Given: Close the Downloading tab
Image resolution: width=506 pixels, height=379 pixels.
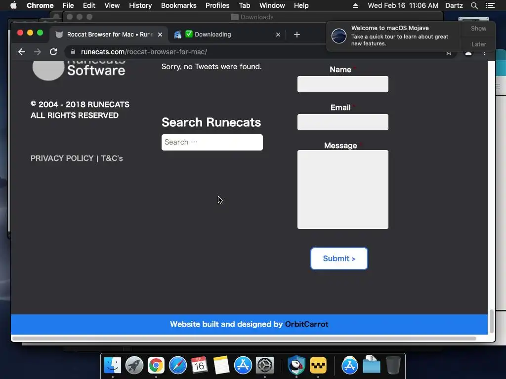Looking at the screenshot, I should (278, 35).
